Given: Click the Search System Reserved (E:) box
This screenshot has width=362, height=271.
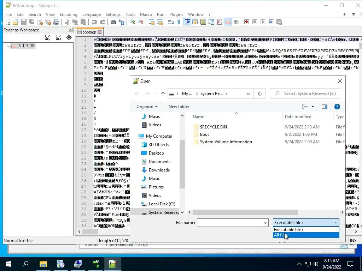Looking at the screenshot, I should coord(305,94).
